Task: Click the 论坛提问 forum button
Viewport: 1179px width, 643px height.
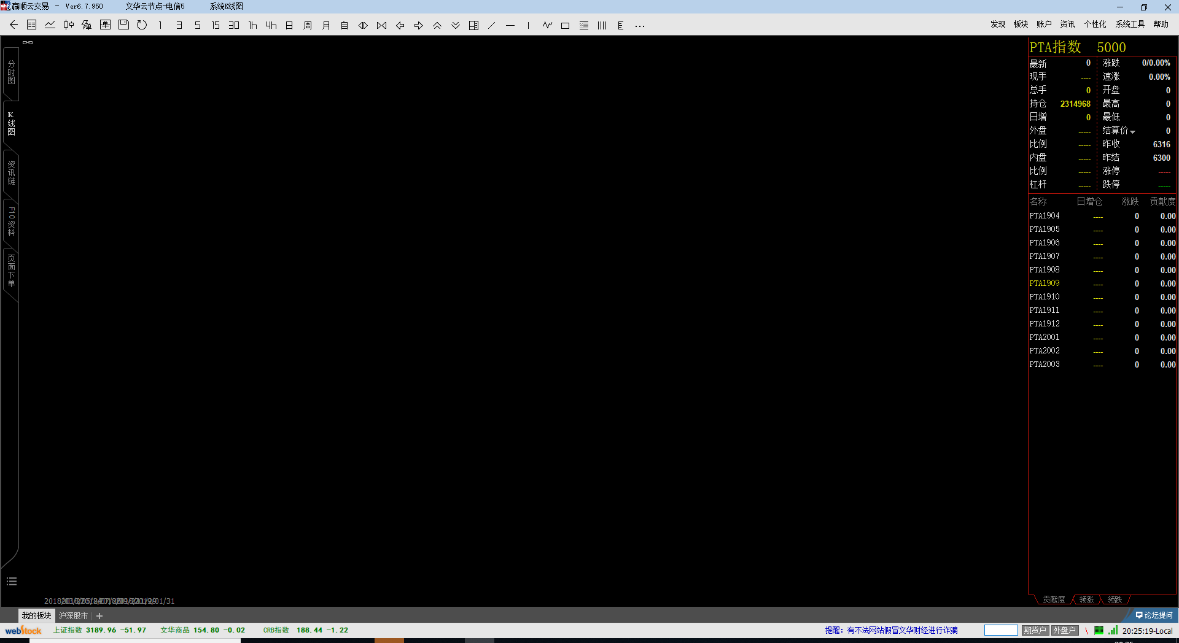Action: coord(1154,615)
